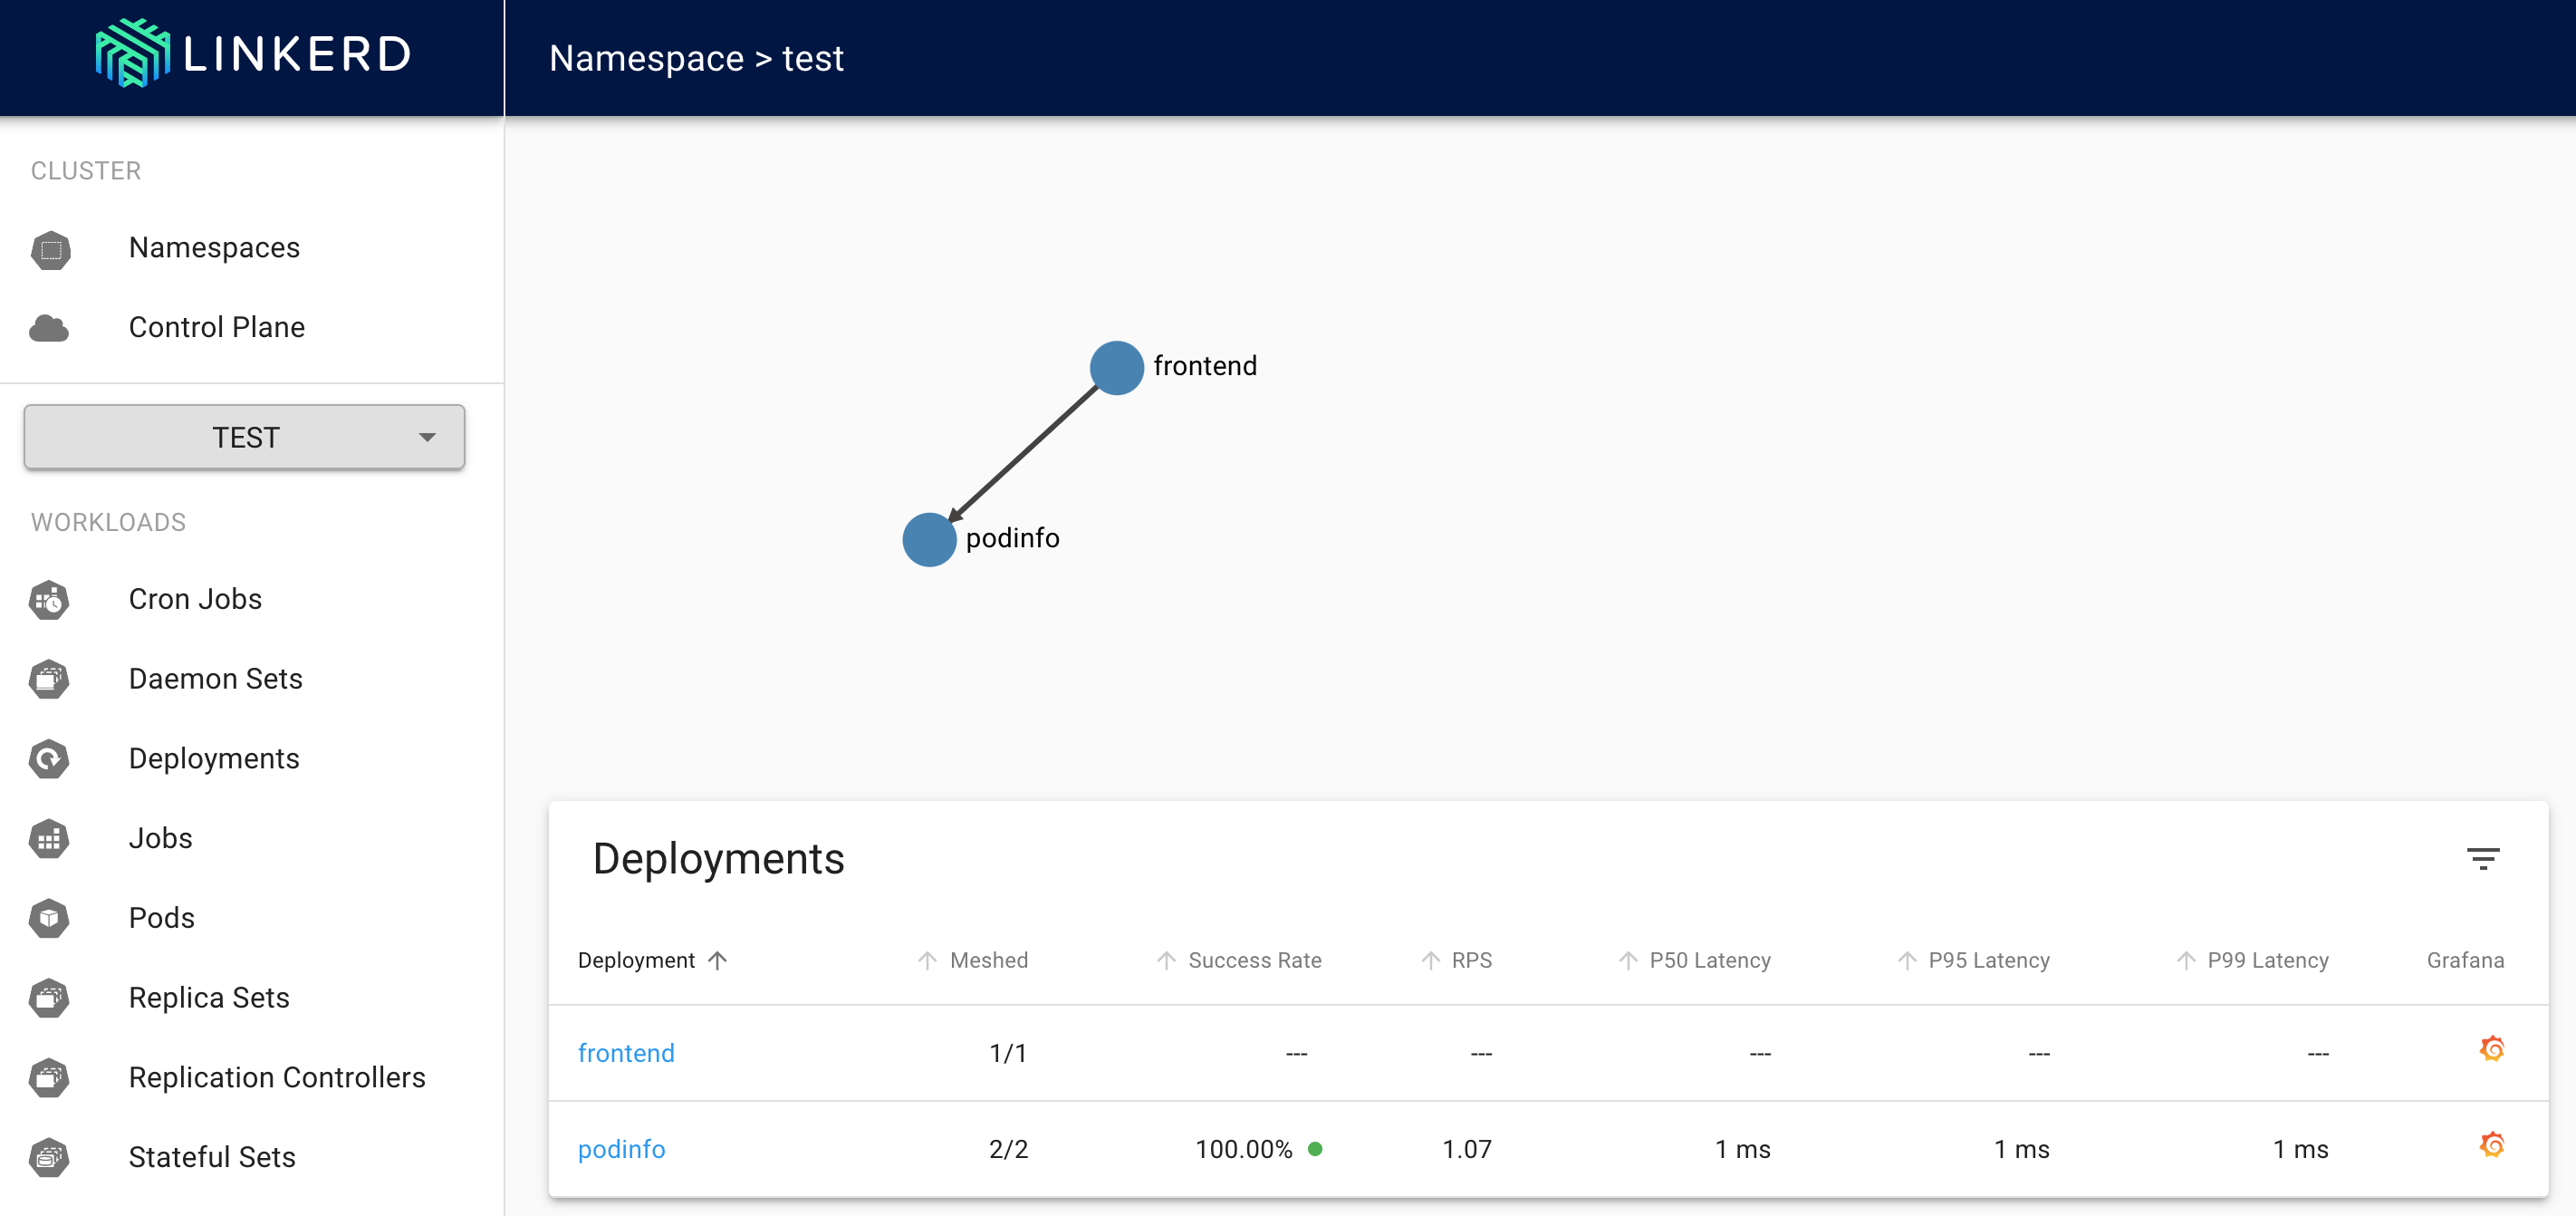Click the Cron Jobs sidebar icon
Viewport: 2576px width, 1216px height.
click(49, 600)
